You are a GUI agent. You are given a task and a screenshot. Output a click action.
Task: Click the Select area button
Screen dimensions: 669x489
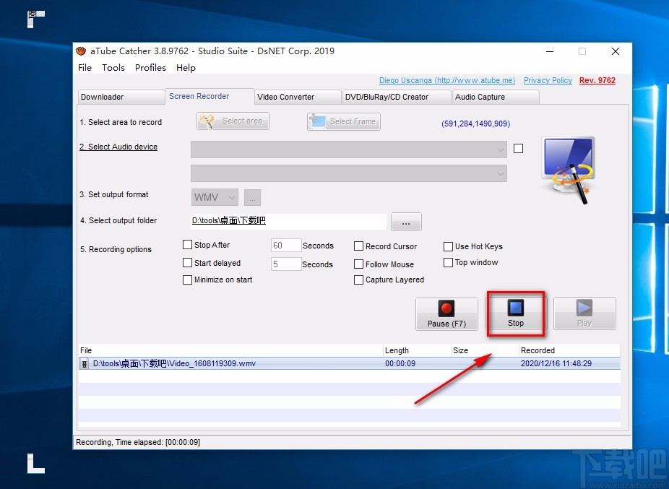pos(233,121)
